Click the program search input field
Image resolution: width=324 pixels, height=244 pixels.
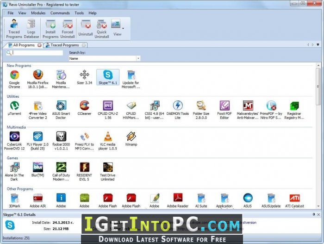pyautogui.click(x=37, y=53)
